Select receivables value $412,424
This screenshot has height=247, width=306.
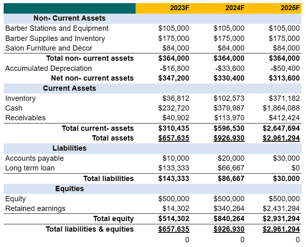[284, 118]
